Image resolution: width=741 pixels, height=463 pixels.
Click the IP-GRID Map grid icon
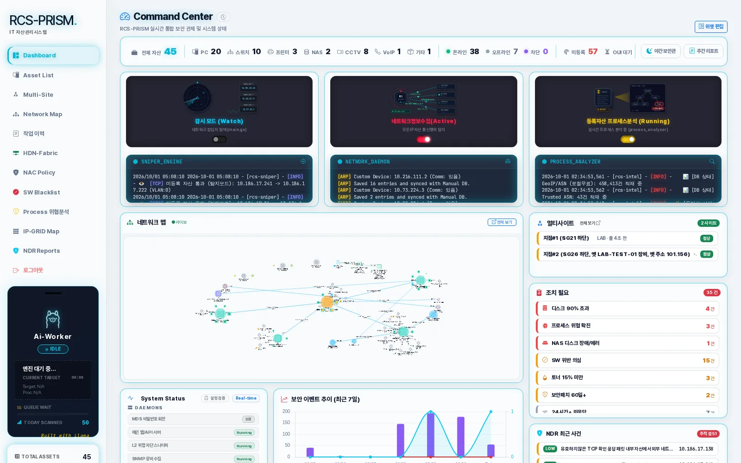[16, 231]
